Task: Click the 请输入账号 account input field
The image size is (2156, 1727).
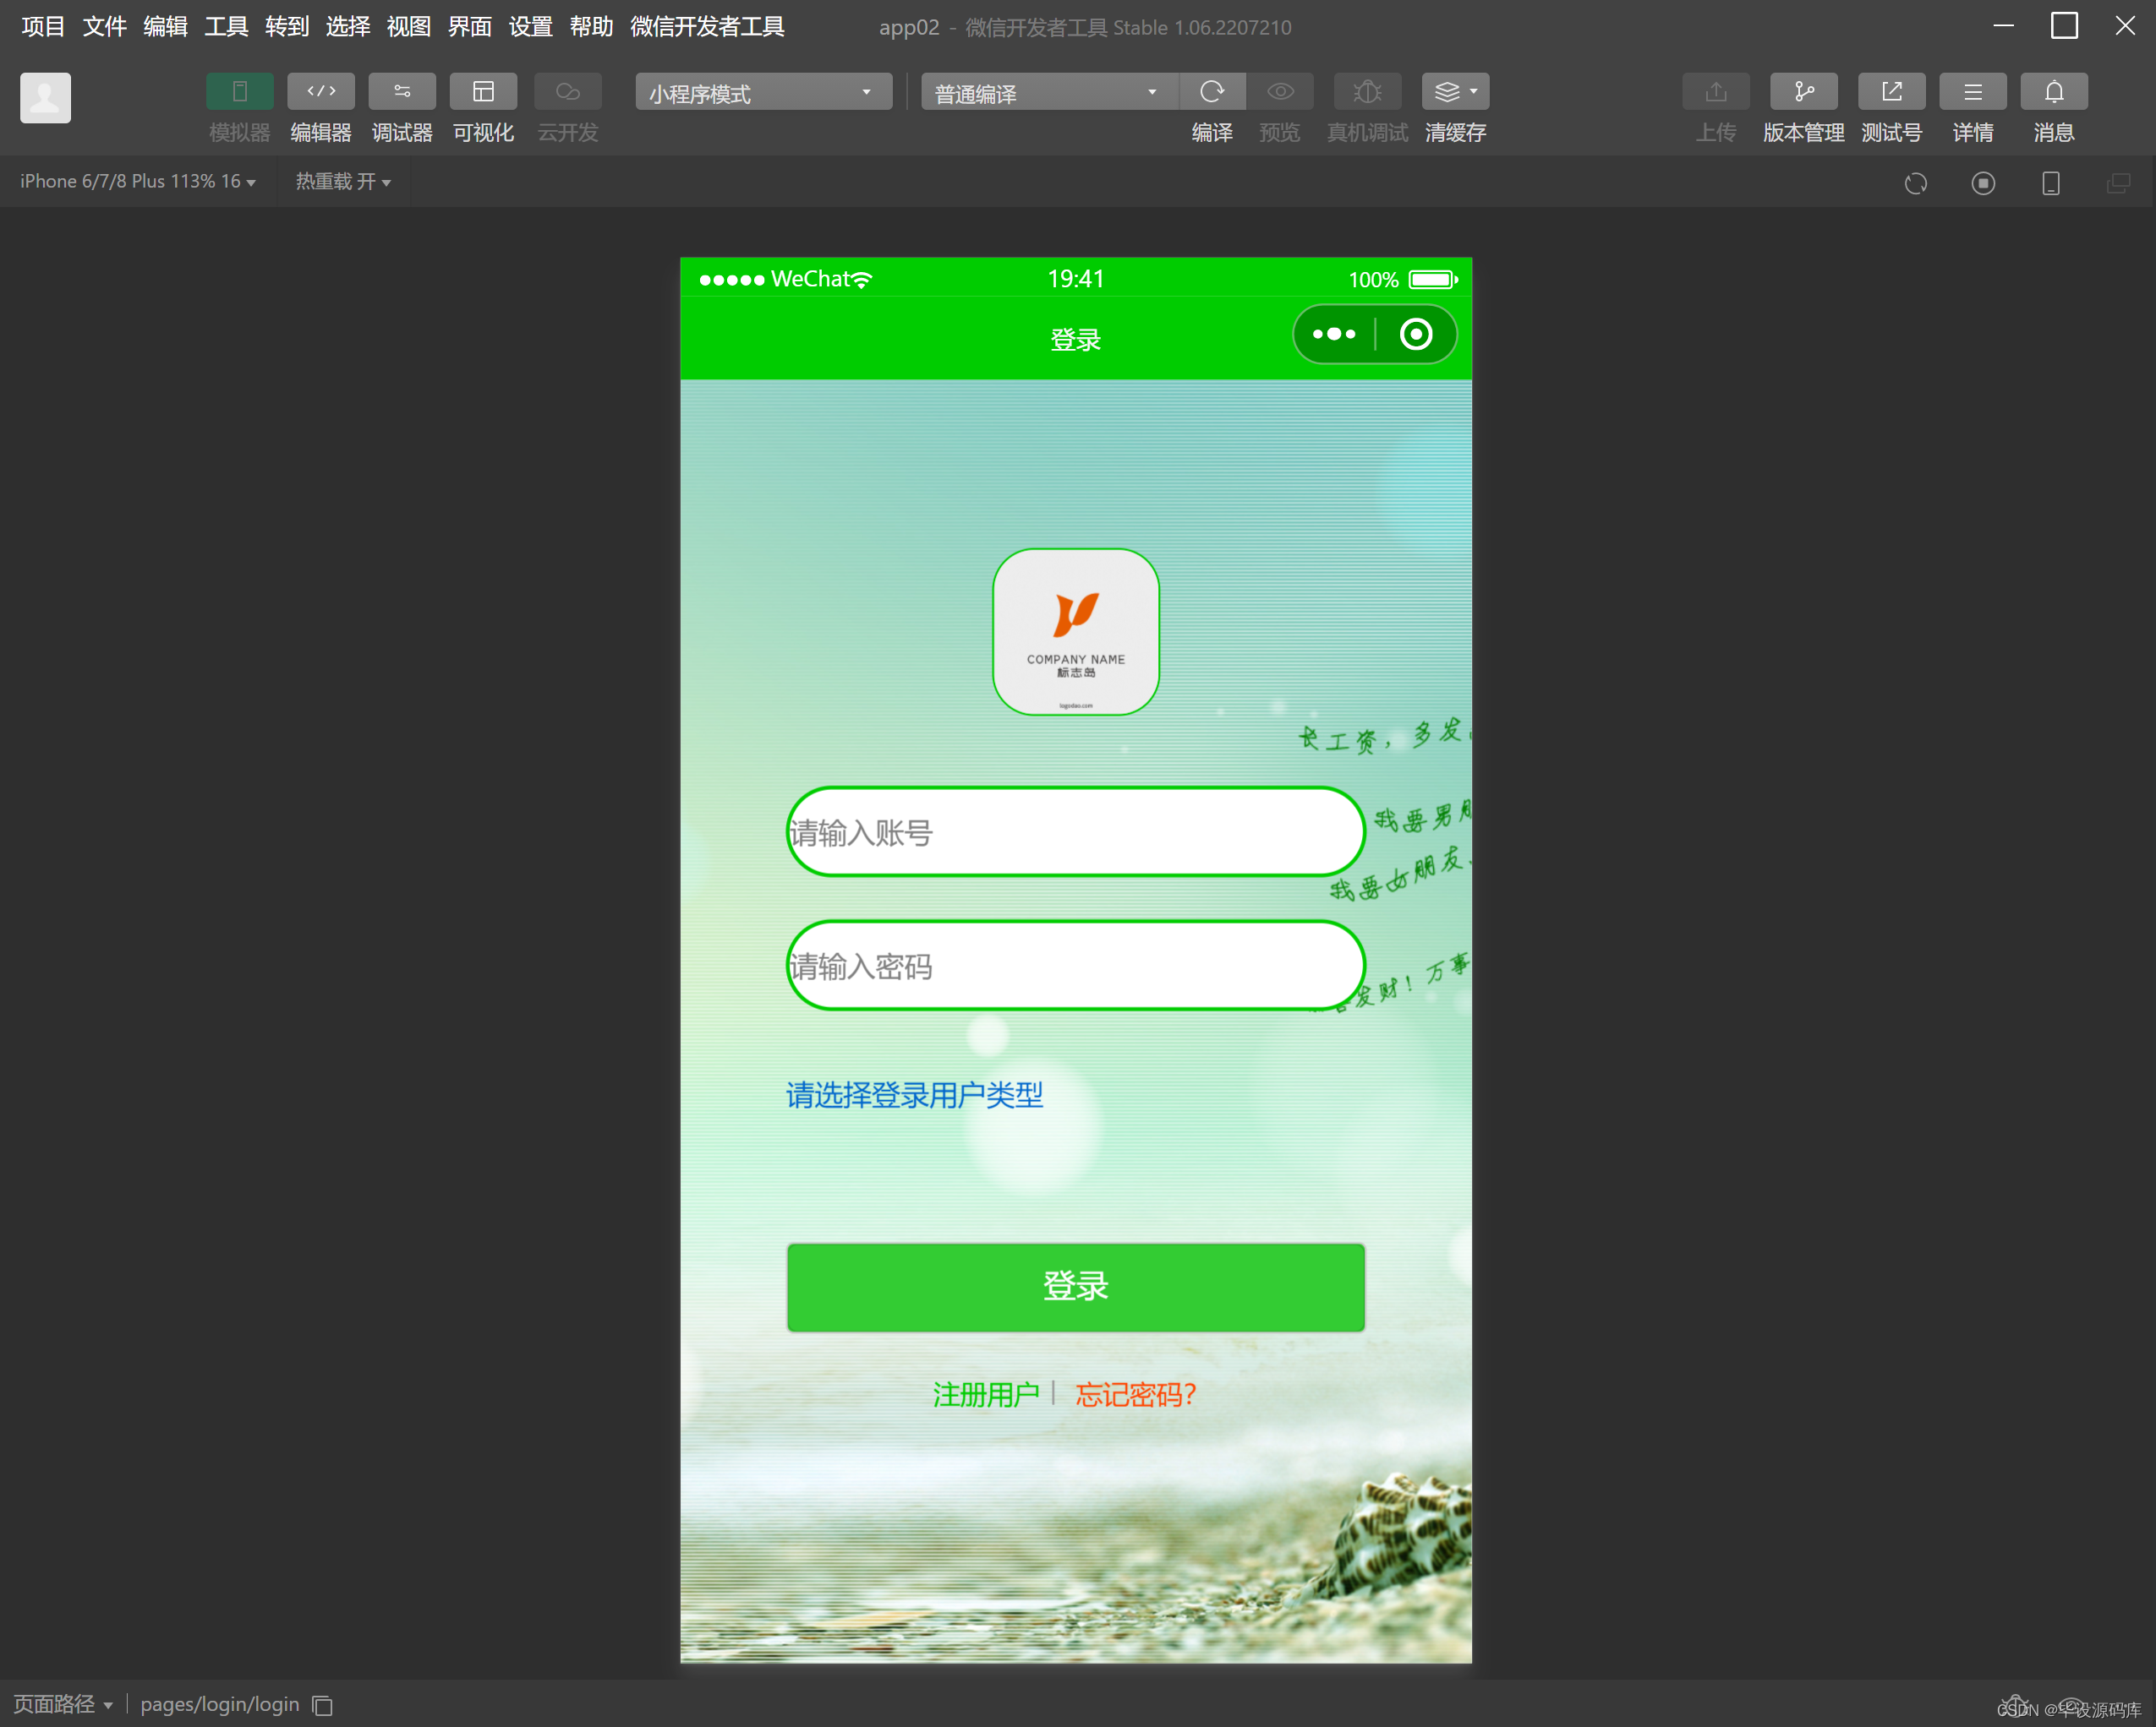Action: pyautogui.click(x=1075, y=831)
